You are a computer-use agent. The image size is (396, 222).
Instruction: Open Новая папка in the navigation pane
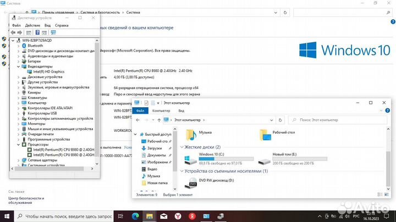157,183
